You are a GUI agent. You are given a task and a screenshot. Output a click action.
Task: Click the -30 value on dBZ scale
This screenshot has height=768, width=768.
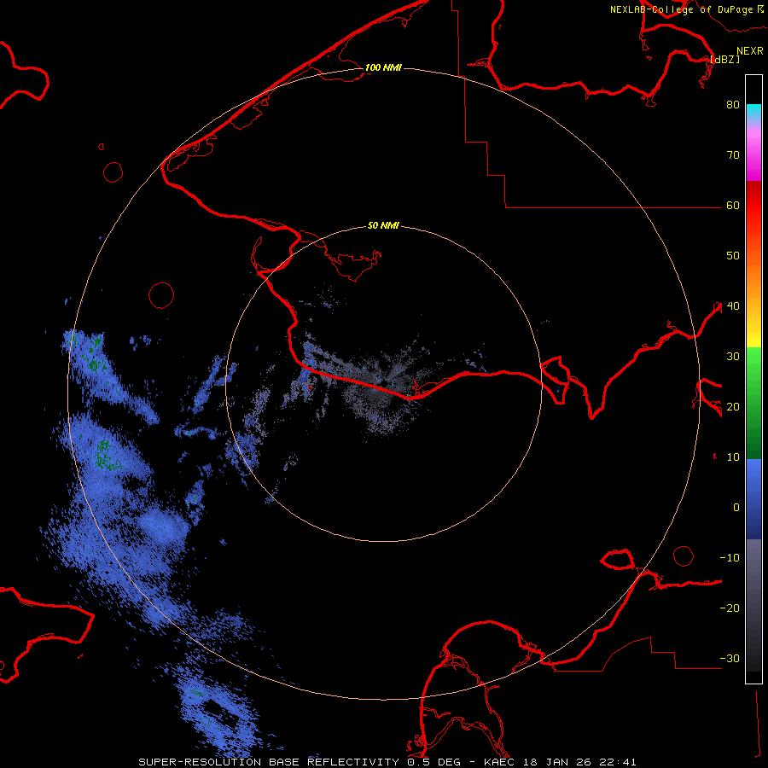[730, 660]
